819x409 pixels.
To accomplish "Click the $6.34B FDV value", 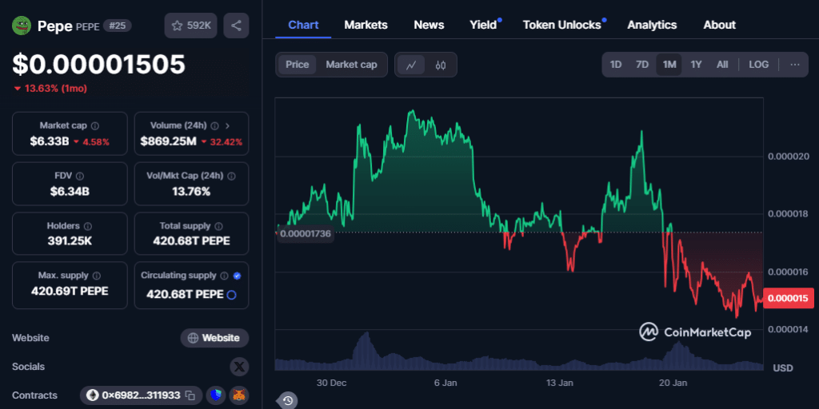I will pos(70,192).
